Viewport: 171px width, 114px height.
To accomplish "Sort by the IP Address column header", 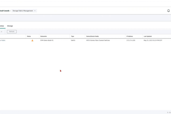I will point(130,36).
